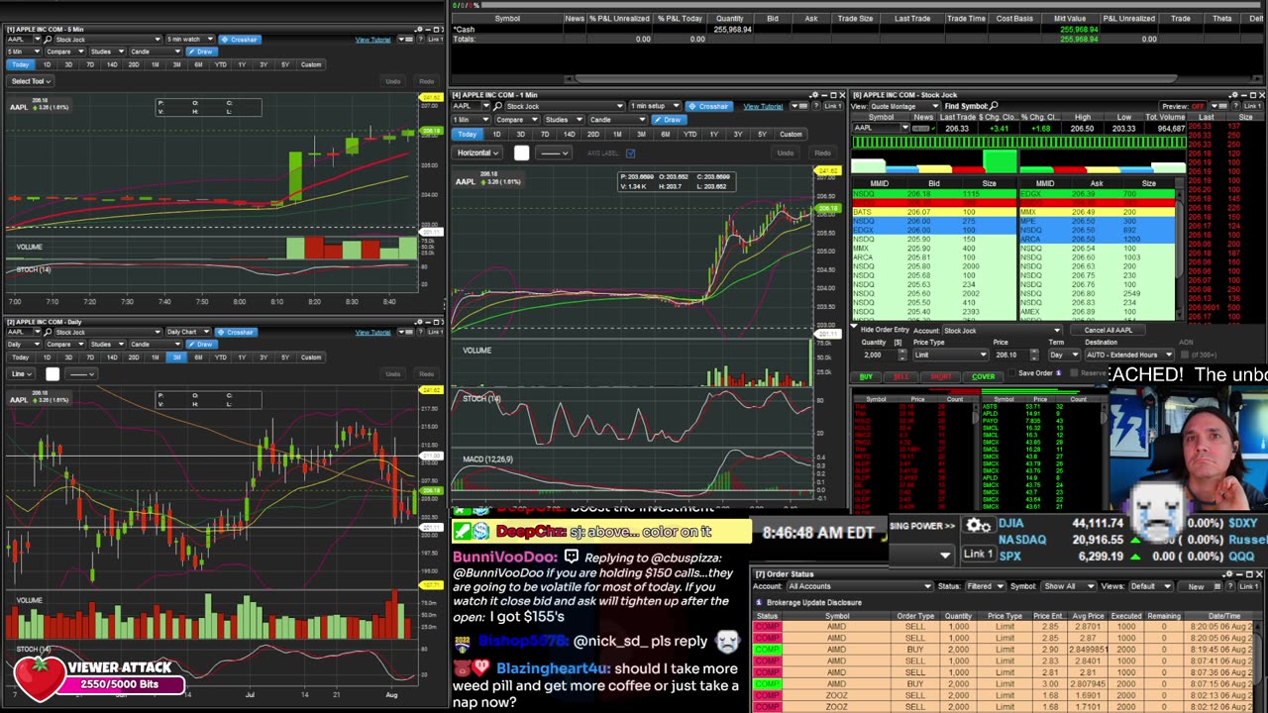Click search icon in 1 Min chart panel

[x=497, y=106]
